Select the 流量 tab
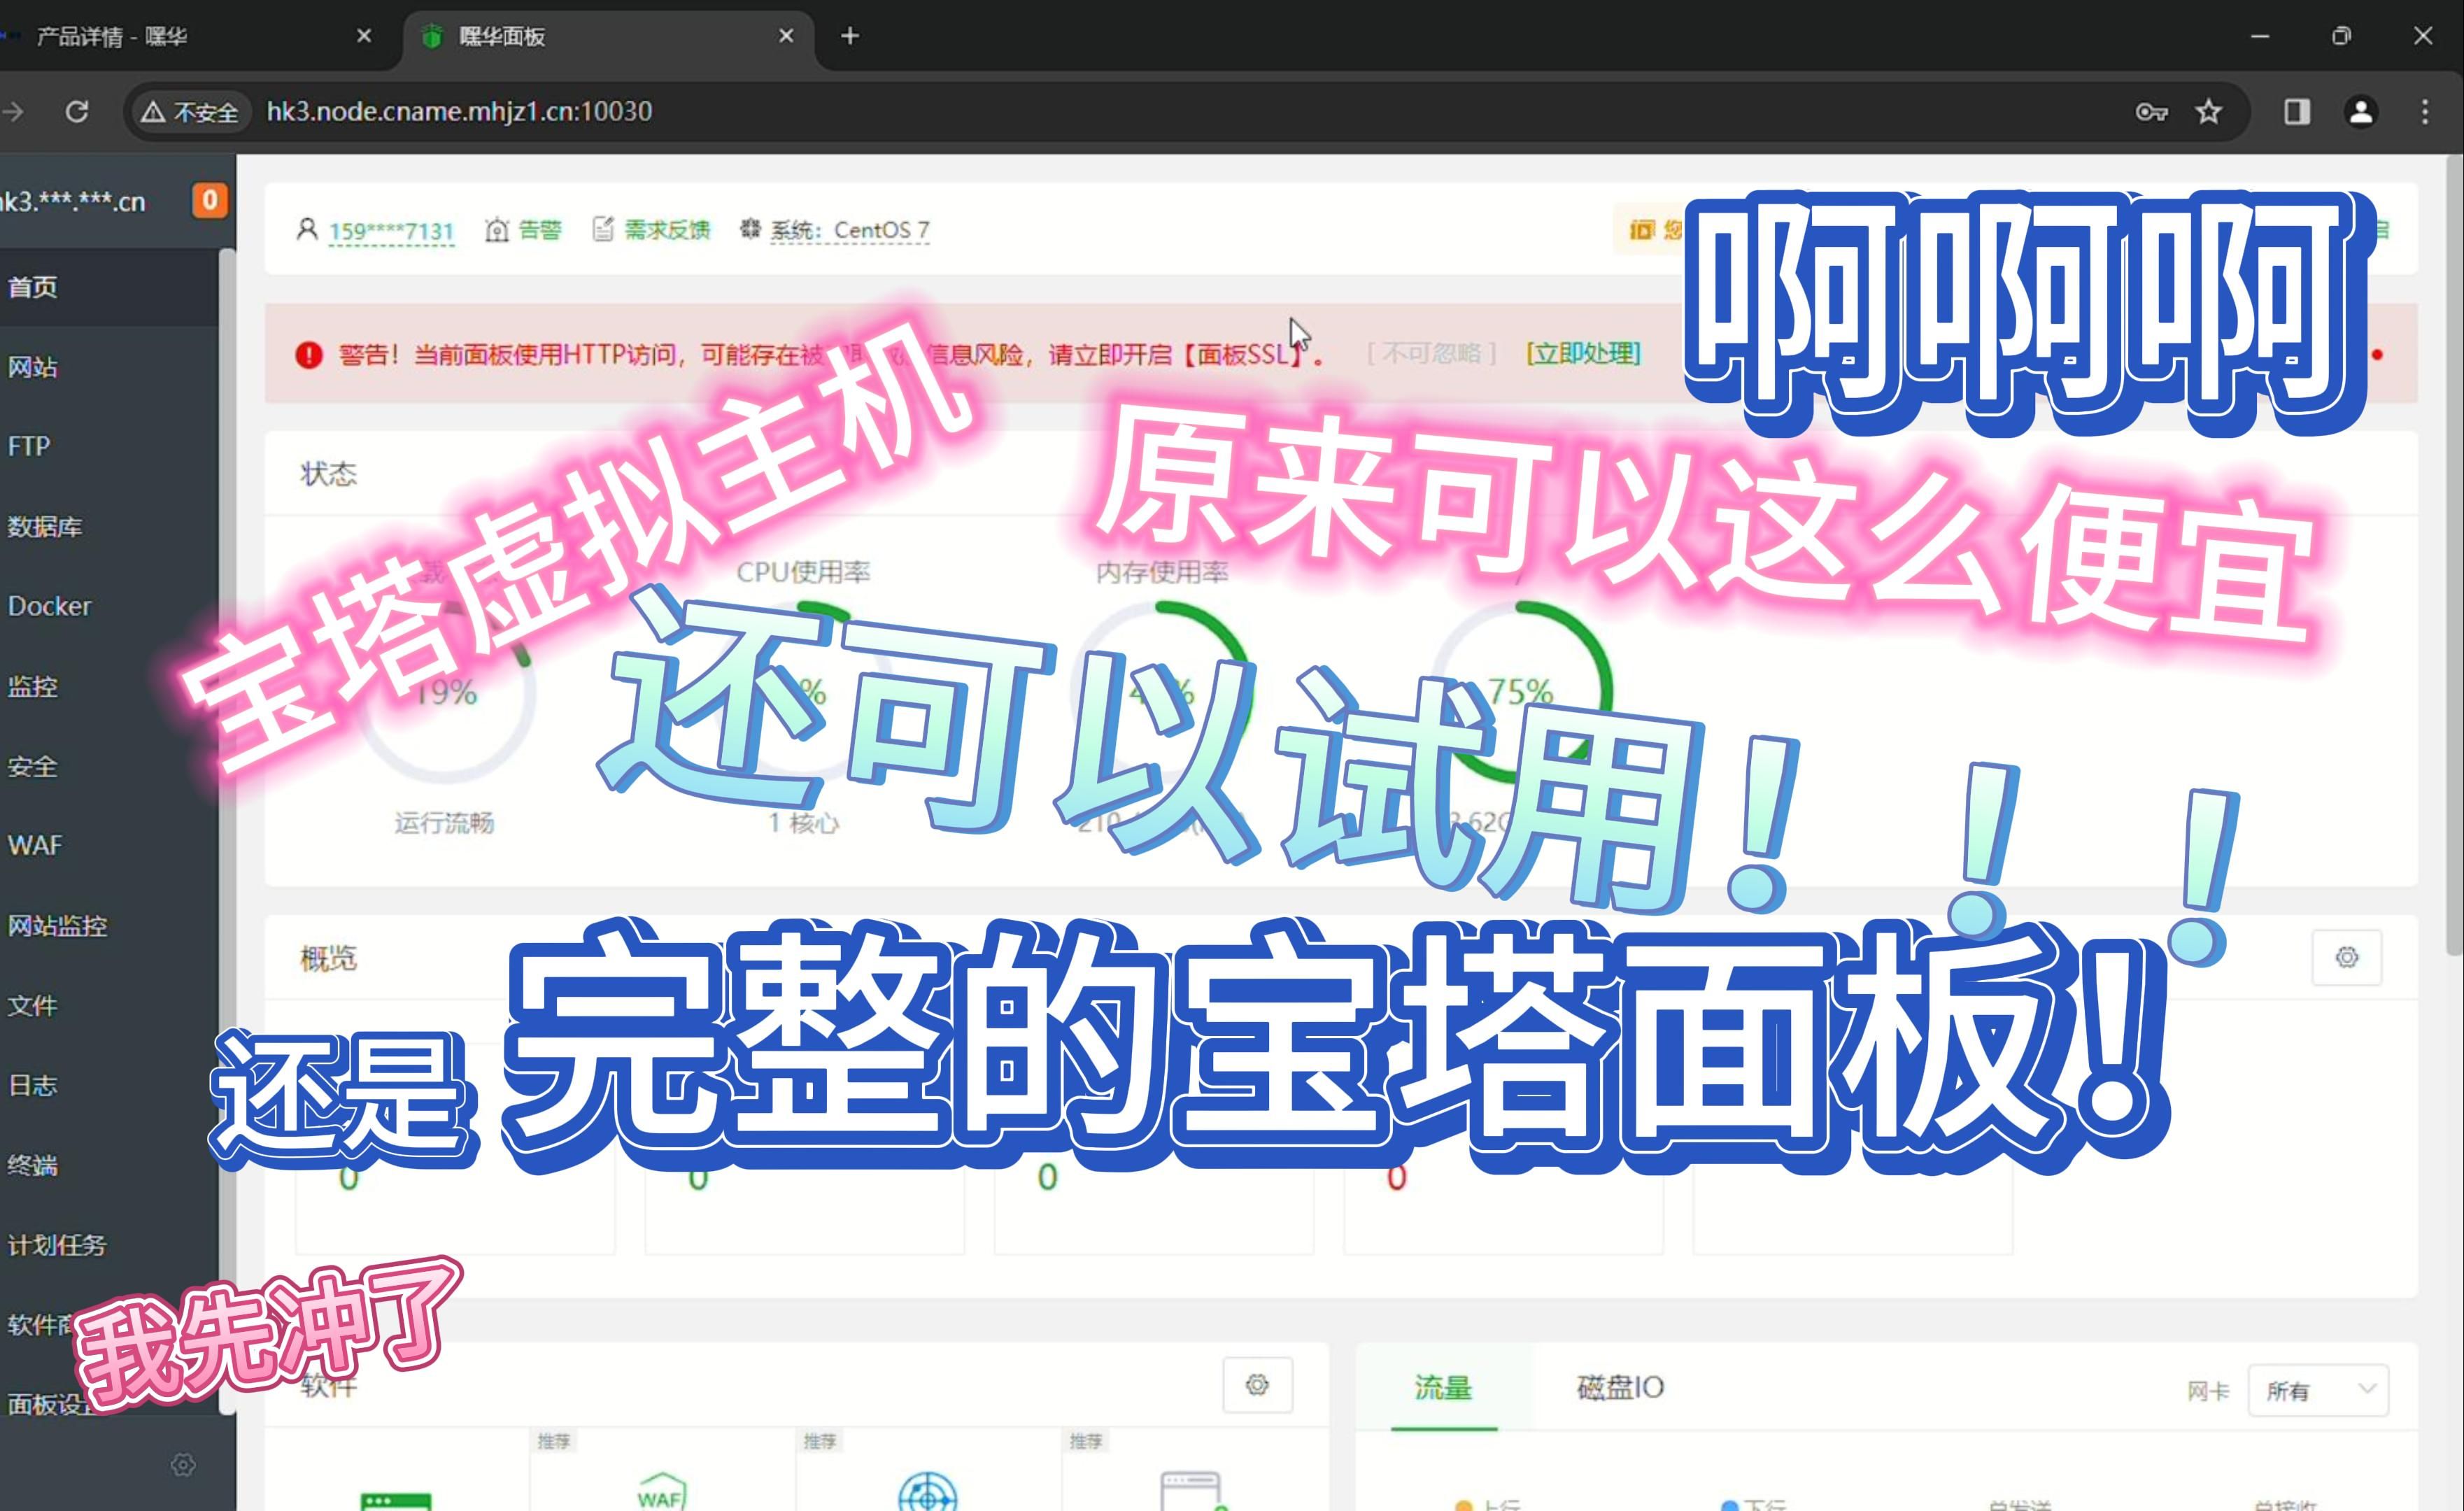This screenshot has width=2464, height=1511. tap(1443, 1388)
